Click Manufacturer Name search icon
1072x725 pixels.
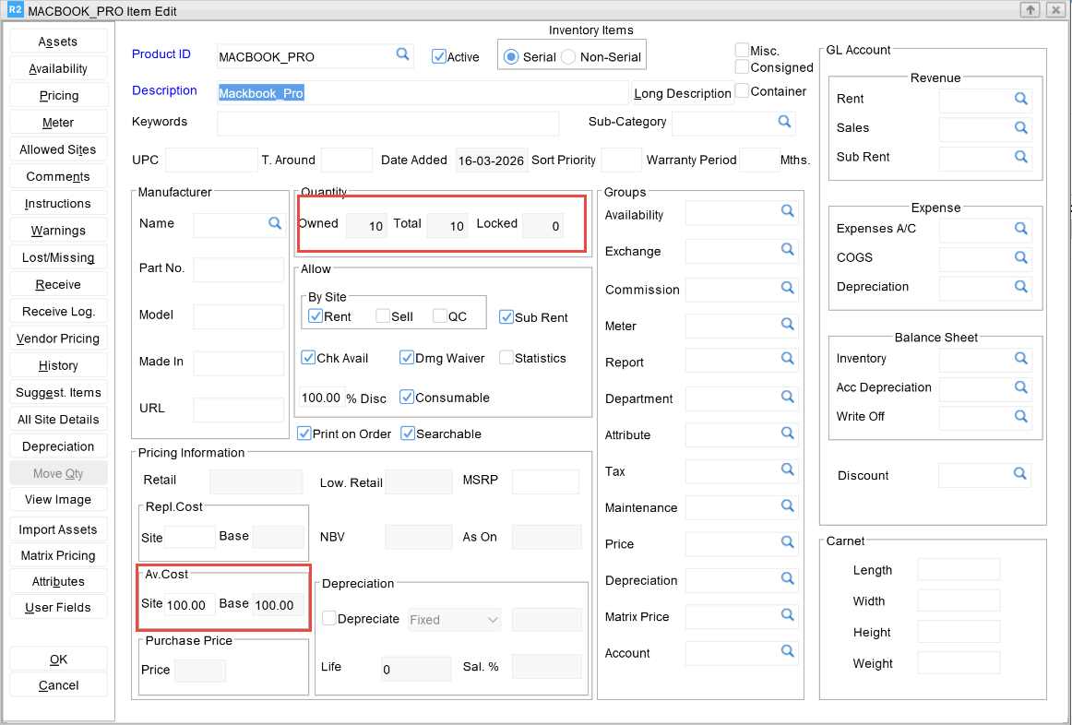click(x=275, y=223)
